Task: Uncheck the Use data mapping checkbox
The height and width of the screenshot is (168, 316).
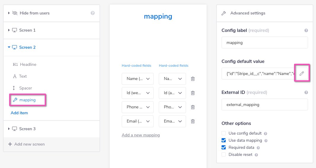Action: [224, 140]
